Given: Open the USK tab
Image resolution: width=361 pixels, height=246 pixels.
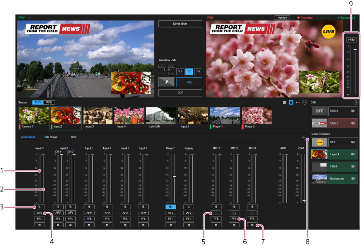Looking at the screenshot, I should (74, 137).
